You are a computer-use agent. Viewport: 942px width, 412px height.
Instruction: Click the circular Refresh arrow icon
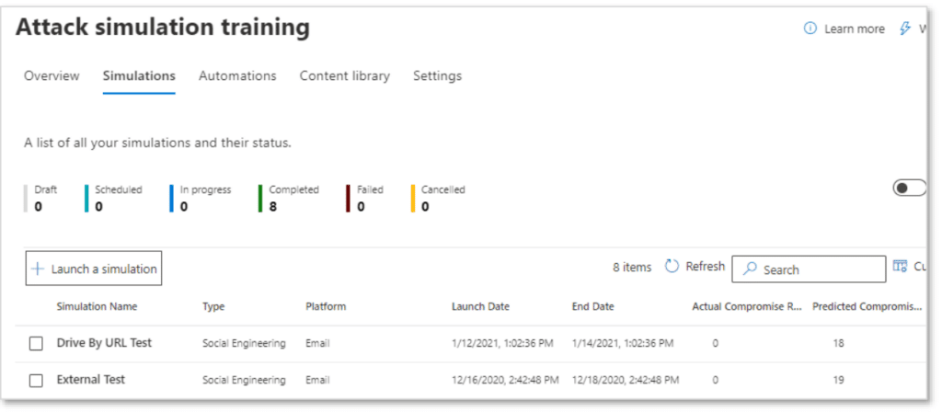pyautogui.click(x=672, y=266)
